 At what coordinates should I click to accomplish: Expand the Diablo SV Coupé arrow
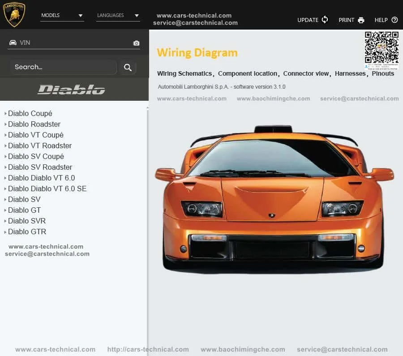pyautogui.click(x=5, y=157)
